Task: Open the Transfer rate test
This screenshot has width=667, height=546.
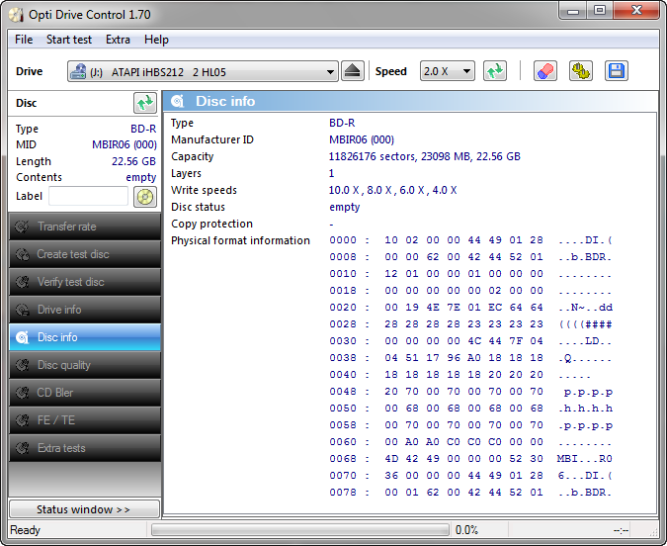Action: click(x=85, y=227)
